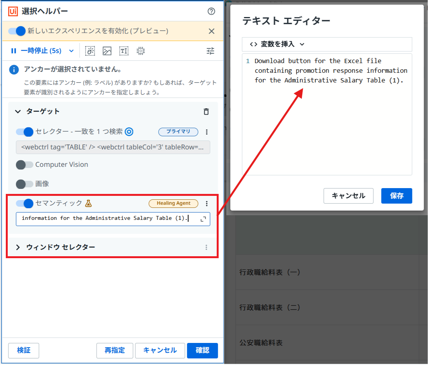Select the native element mode chip icon
Image resolution: width=428 pixels, height=365 pixels.
coord(140,51)
